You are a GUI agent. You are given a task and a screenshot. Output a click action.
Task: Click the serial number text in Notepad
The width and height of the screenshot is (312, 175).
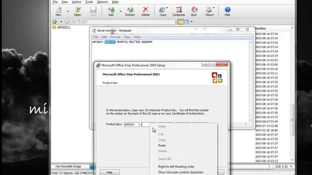pos(122,42)
